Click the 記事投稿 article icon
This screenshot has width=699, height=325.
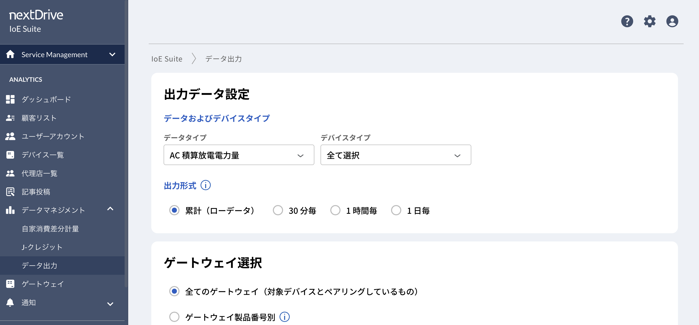click(x=10, y=191)
